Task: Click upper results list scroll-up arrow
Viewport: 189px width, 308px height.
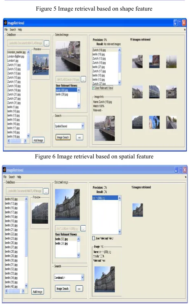Action: point(119,50)
